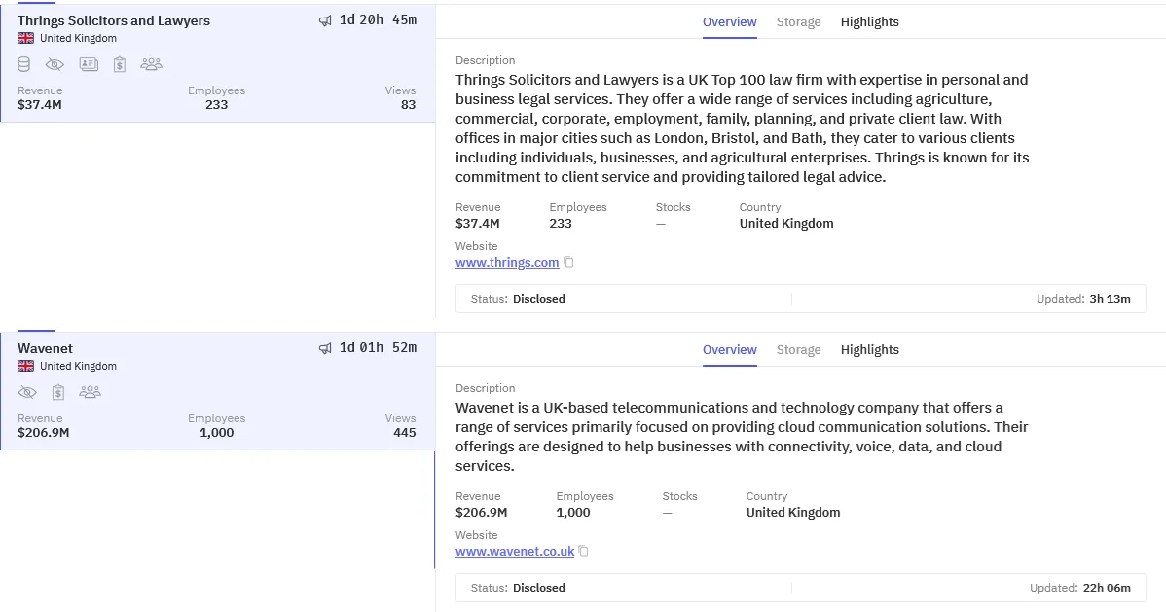1166x612 pixels.
Task: Select the Wavenet company card title
Action: pyautogui.click(x=45, y=348)
